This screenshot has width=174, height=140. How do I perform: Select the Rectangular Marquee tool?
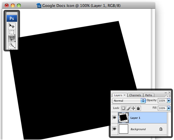point(12,32)
